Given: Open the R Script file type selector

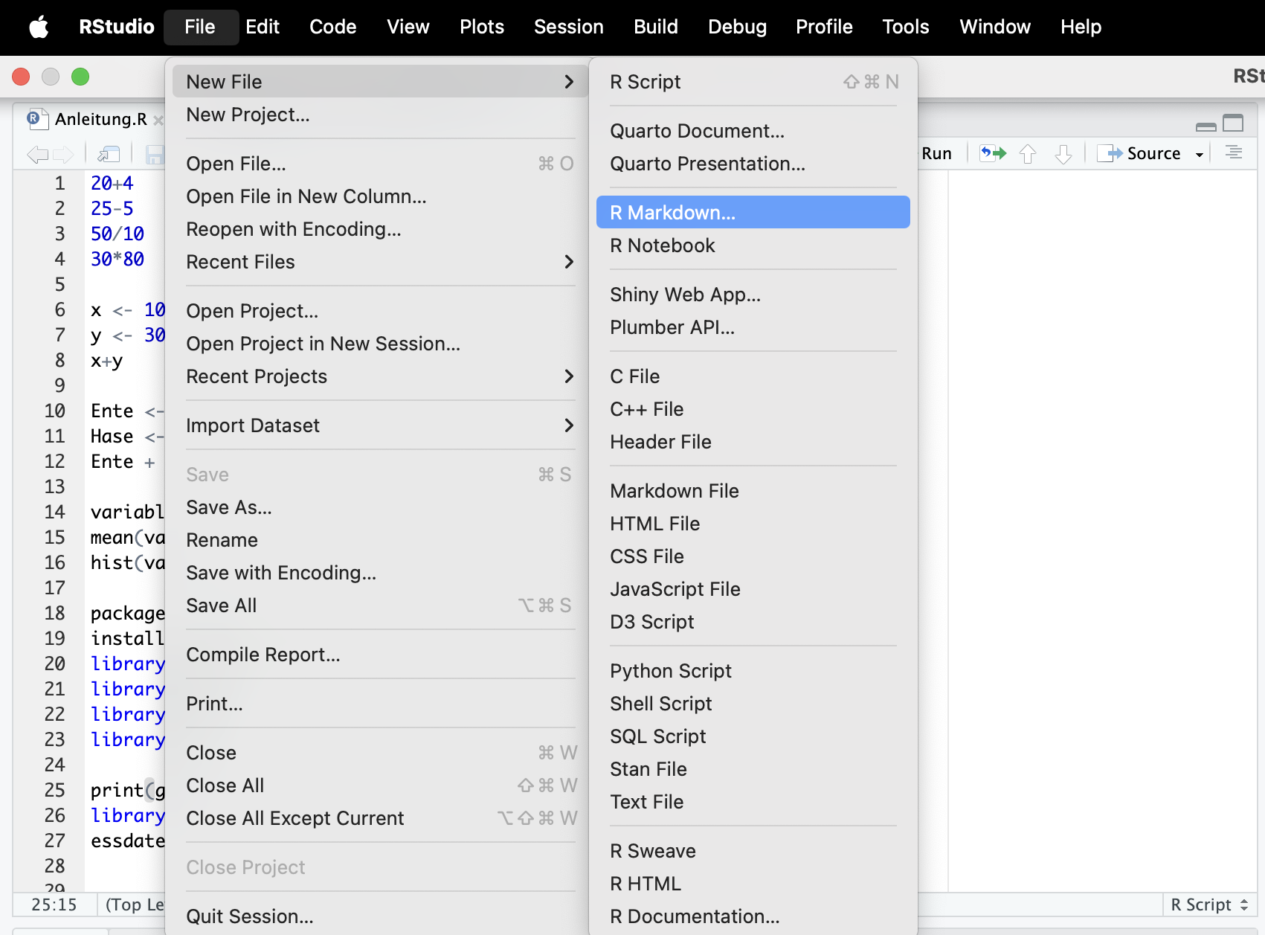Looking at the screenshot, I should pos(1209,905).
